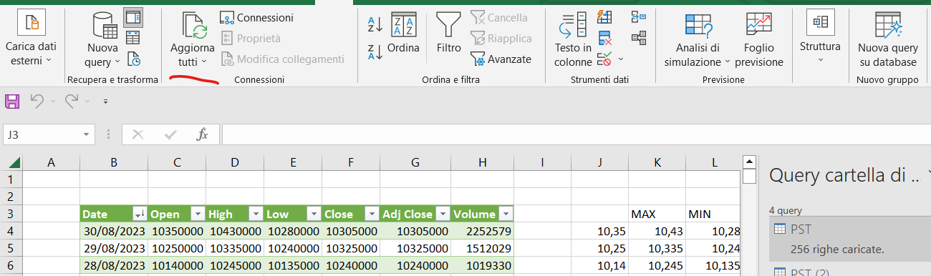Click the Aggiorna tutti refresh icon
931x276 pixels.
[193, 25]
